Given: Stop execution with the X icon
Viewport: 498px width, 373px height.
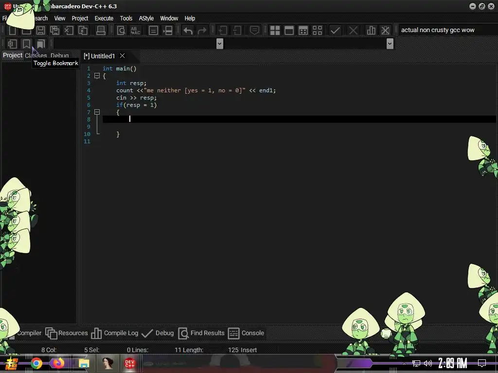Looking at the screenshot, I should (353, 31).
